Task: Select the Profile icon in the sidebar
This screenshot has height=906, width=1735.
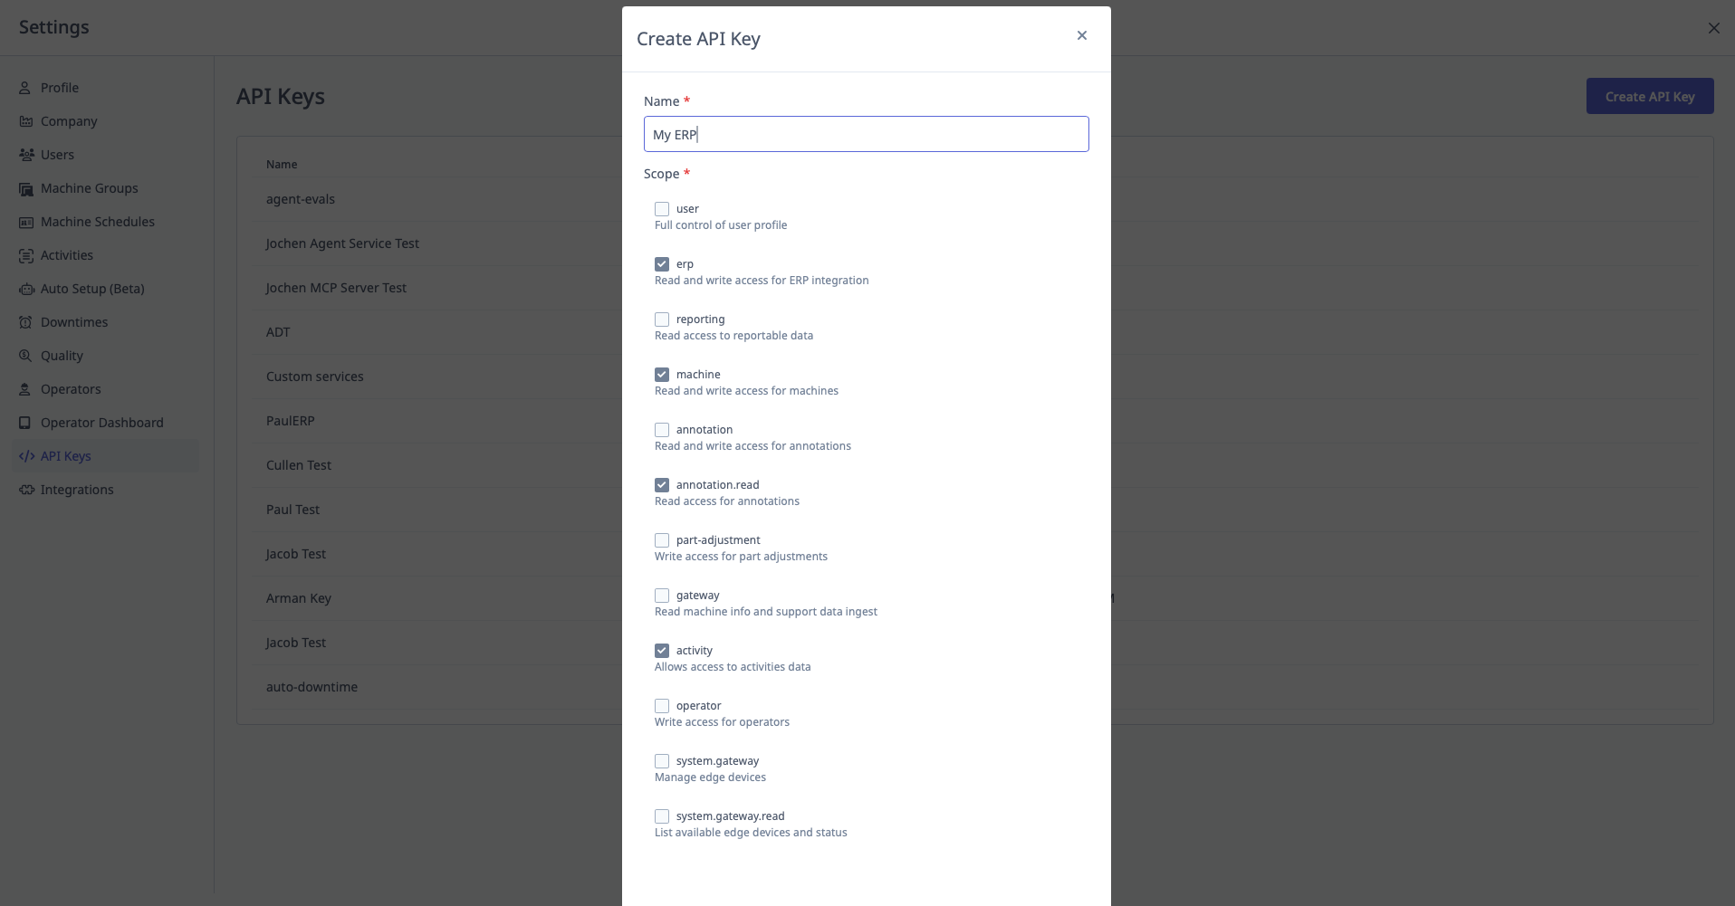Action: [26, 87]
